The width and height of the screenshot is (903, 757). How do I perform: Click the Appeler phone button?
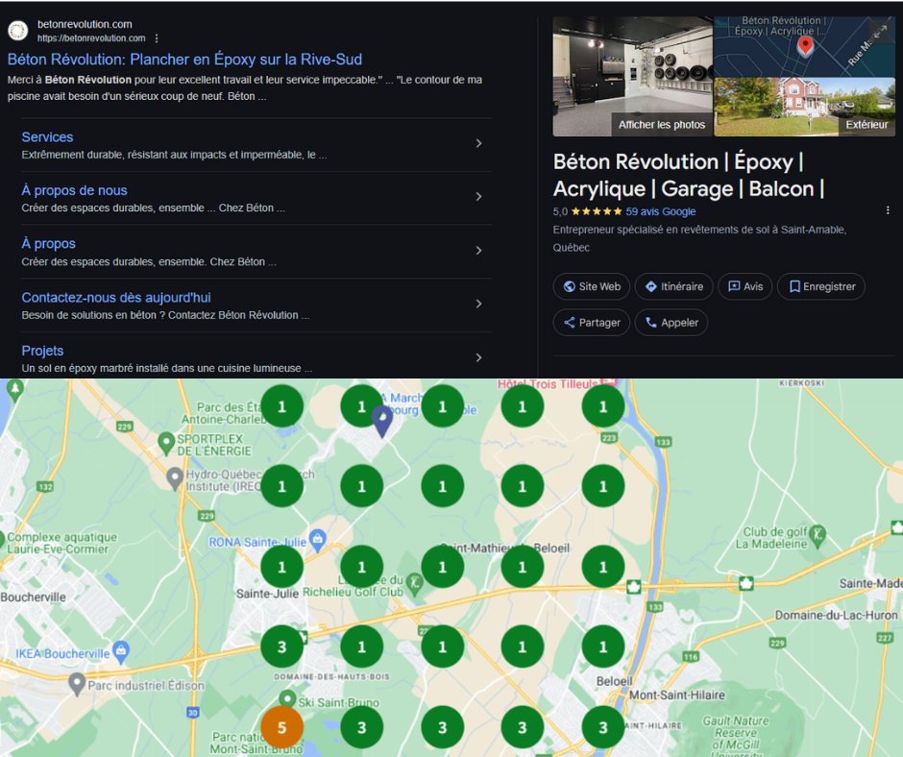(x=671, y=323)
